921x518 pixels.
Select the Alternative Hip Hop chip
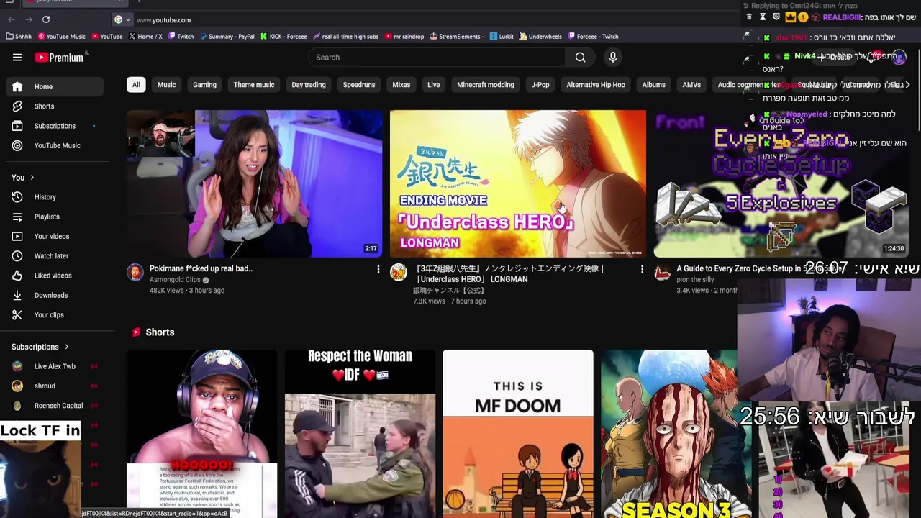pos(596,85)
